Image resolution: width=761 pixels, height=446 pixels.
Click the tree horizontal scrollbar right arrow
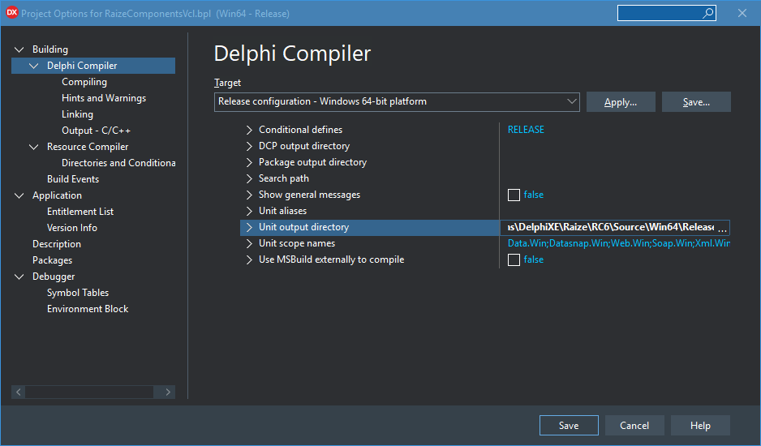168,392
